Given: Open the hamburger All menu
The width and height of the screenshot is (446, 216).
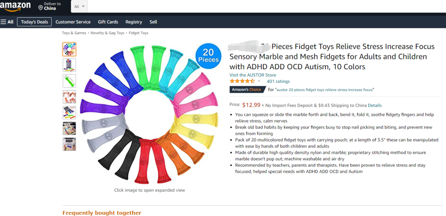Looking at the screenshot, I should pyautogui.click(x=7, y=22).
